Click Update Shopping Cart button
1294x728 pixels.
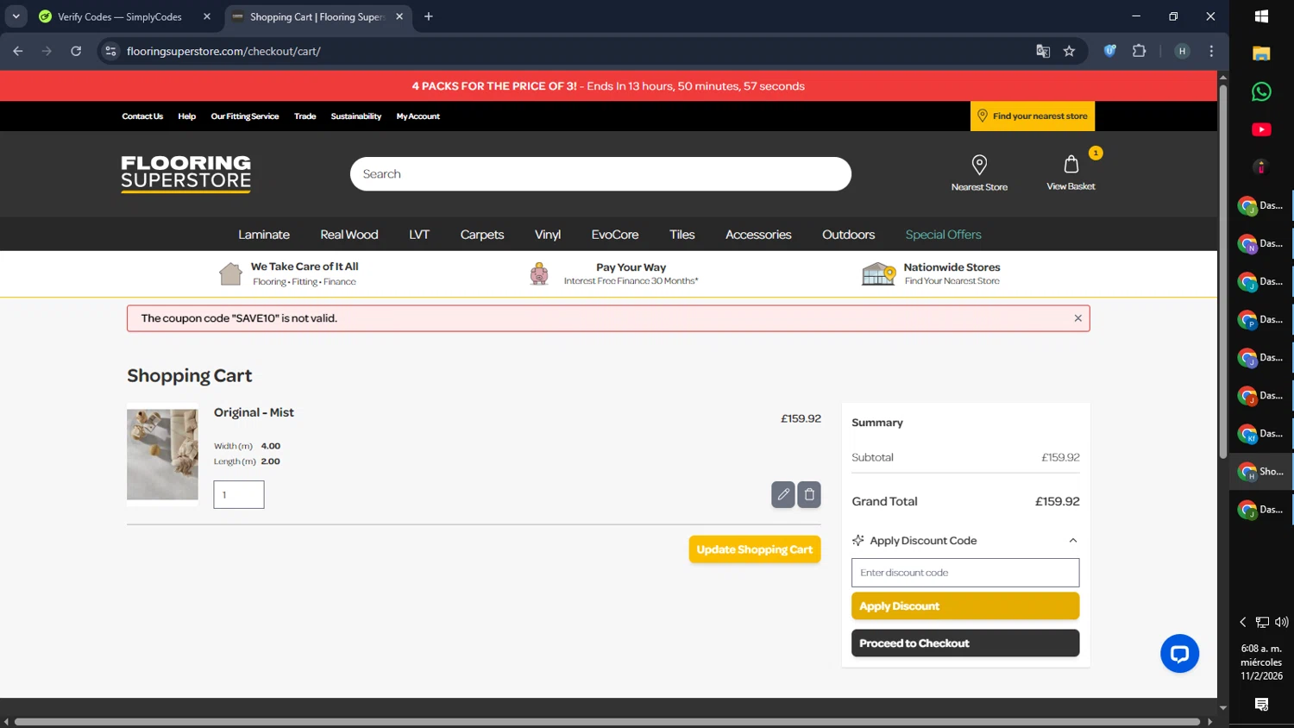[755, 549]
